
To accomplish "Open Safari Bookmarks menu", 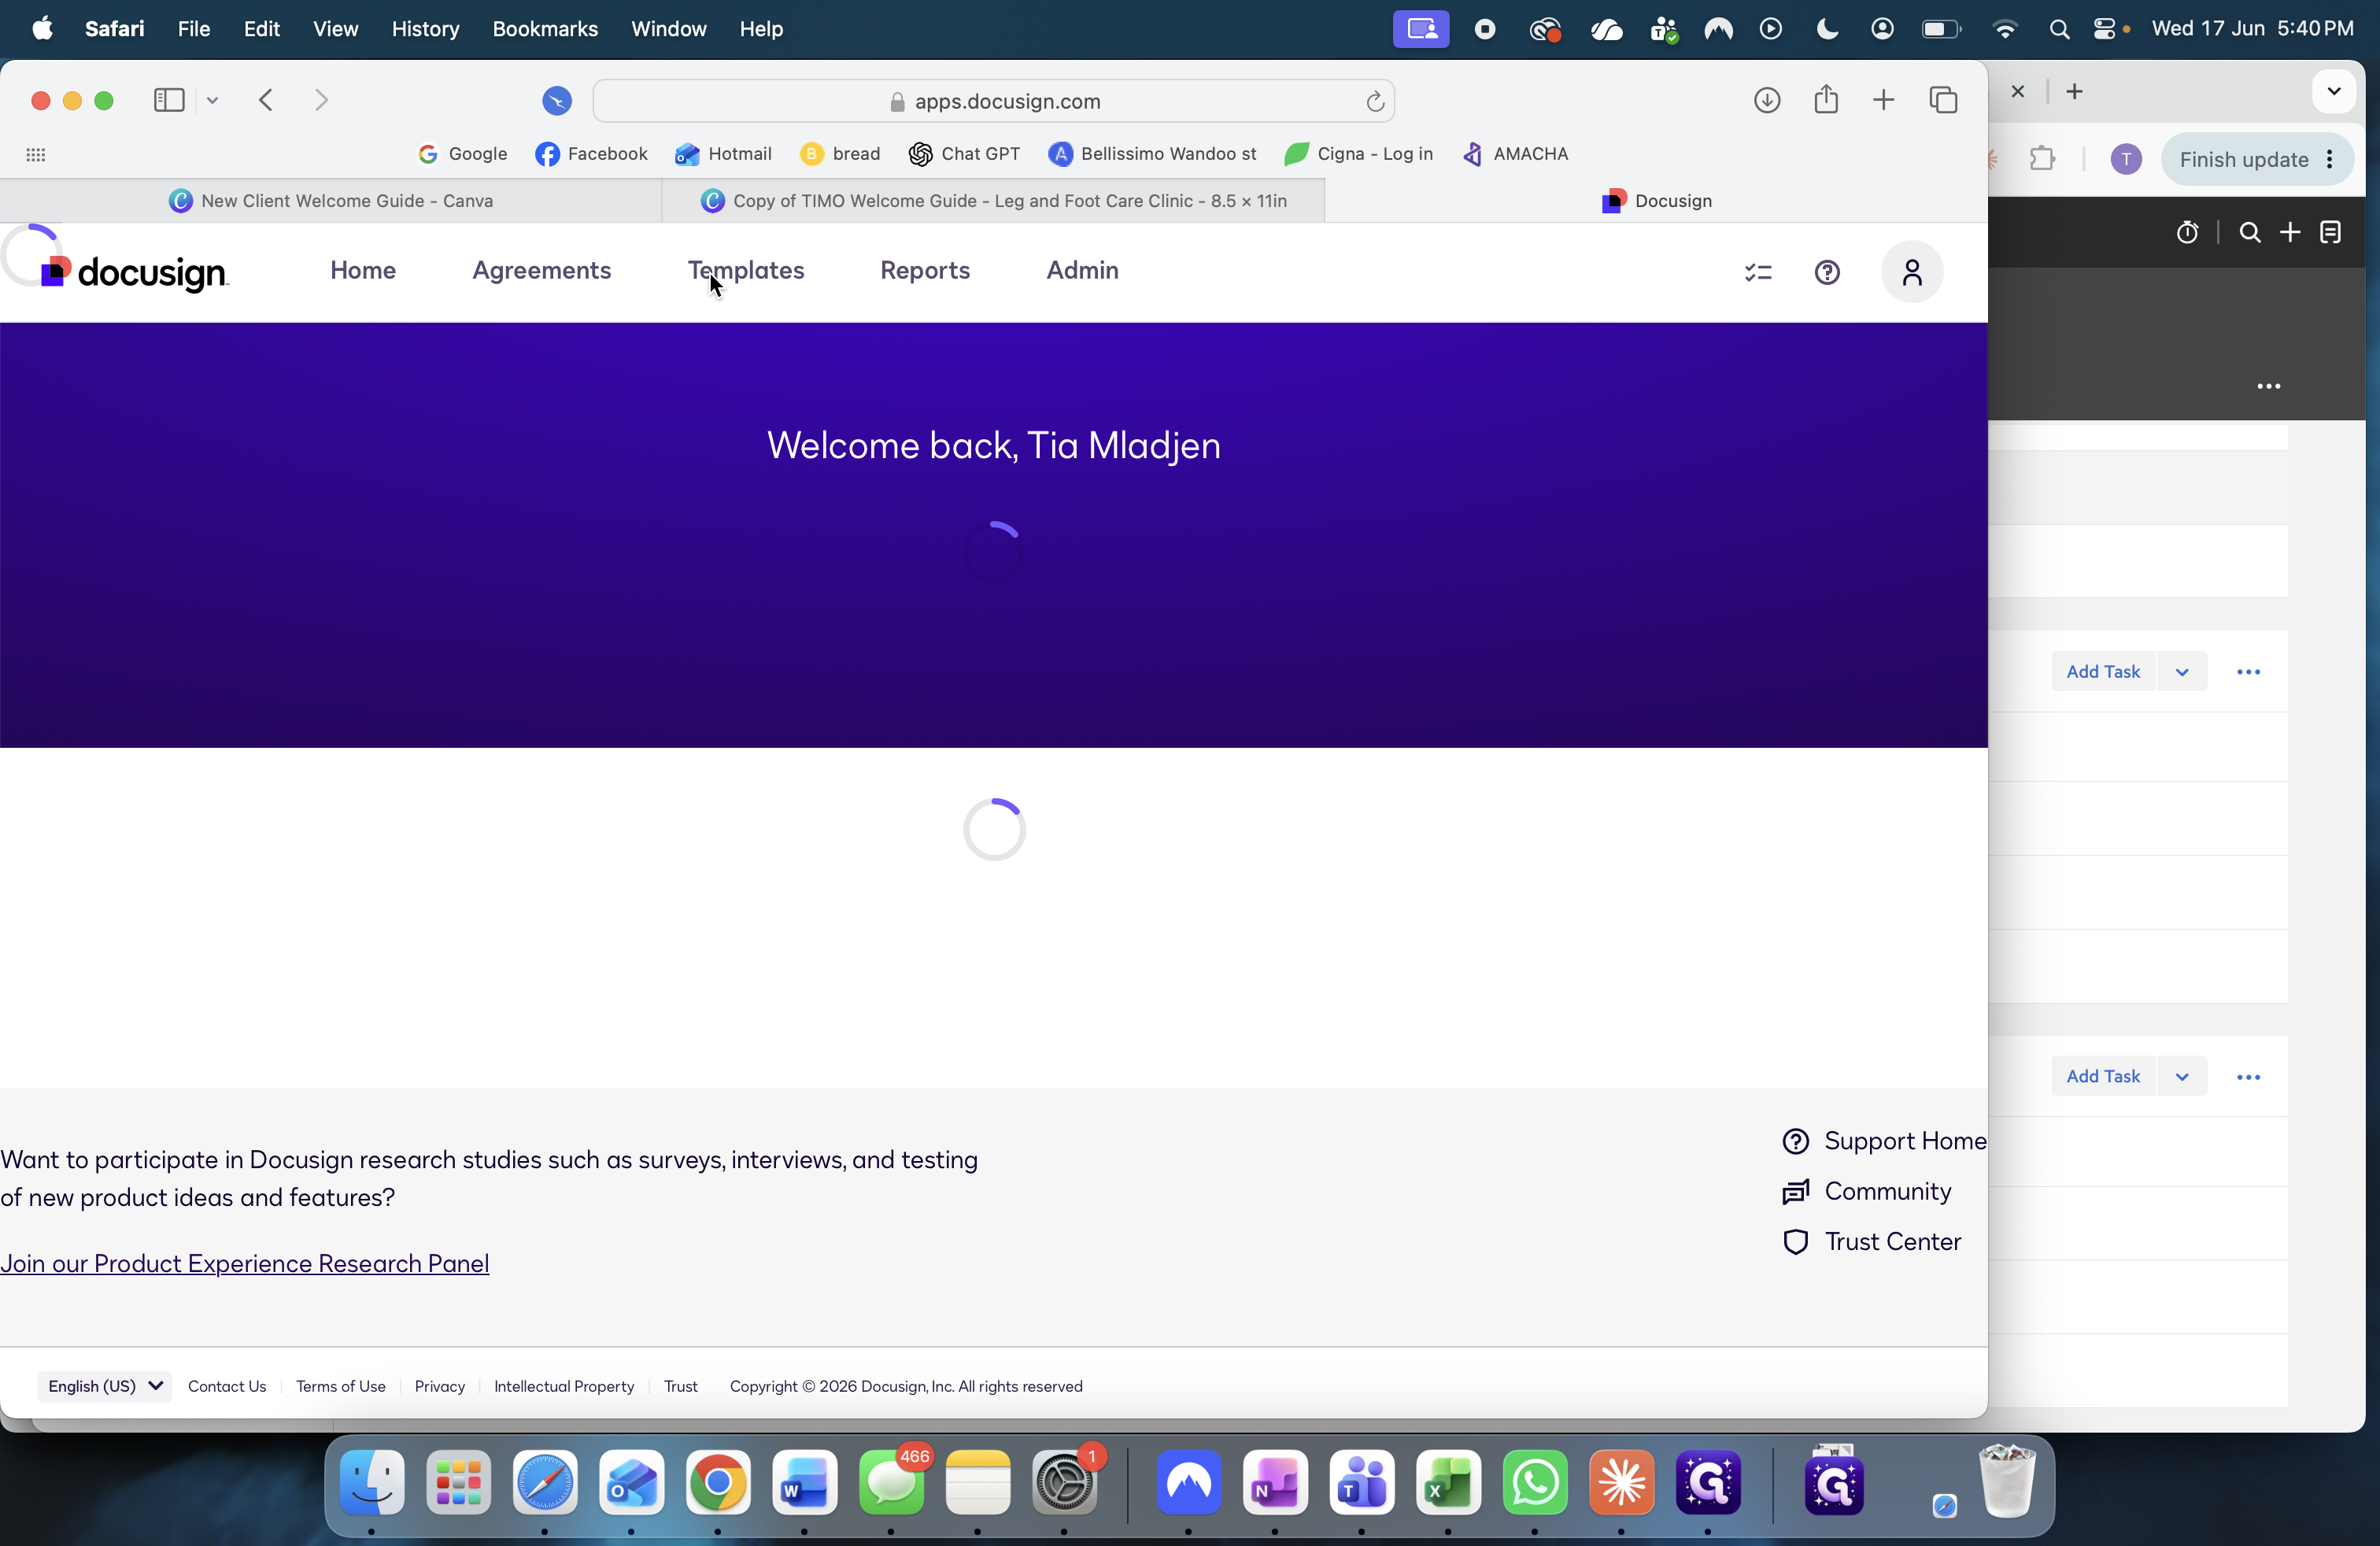I will pos(545,29).
